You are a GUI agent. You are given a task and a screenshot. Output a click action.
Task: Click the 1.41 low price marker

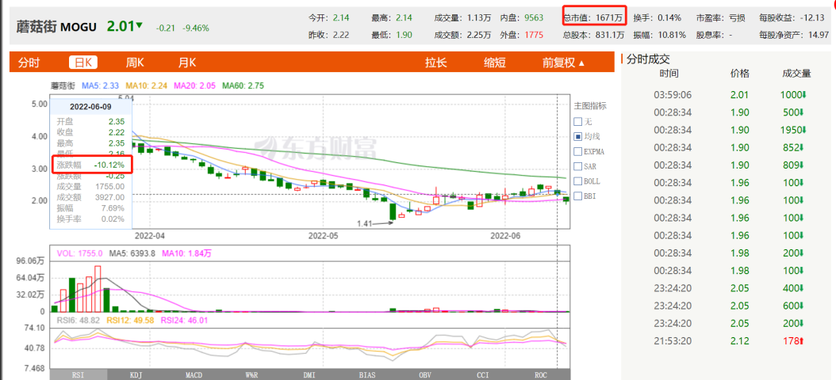coord(365,223)
